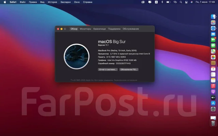The height and width of the screenshot is (136, 218).
Task: Open the Trash in the Dock
Action: [x=213, y=123]
